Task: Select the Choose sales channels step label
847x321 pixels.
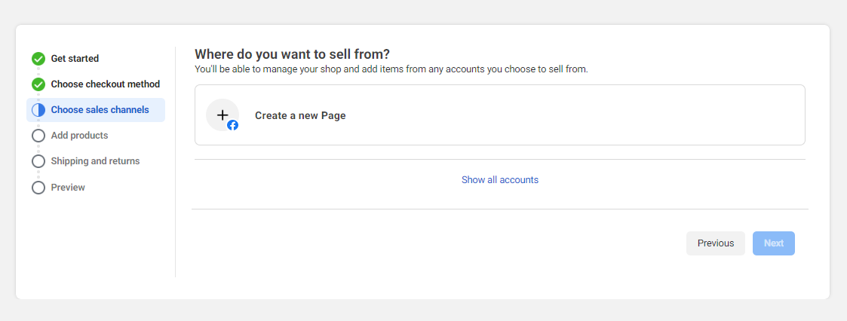Action: [100, 110]
